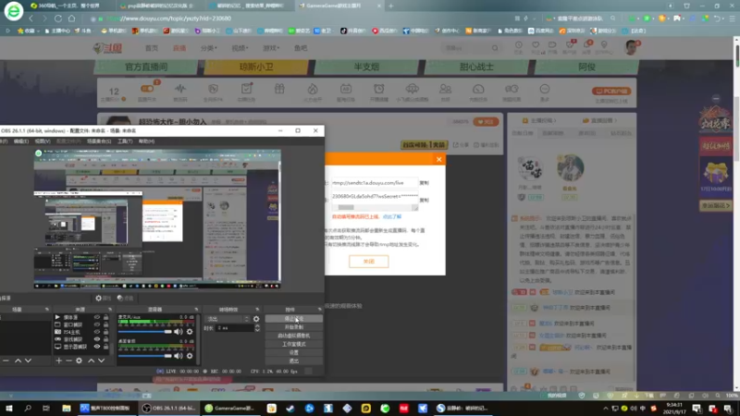740x416 pixels.
Task: Pop out the Scene Transitions dock in OBS
Action: point(257,310)
